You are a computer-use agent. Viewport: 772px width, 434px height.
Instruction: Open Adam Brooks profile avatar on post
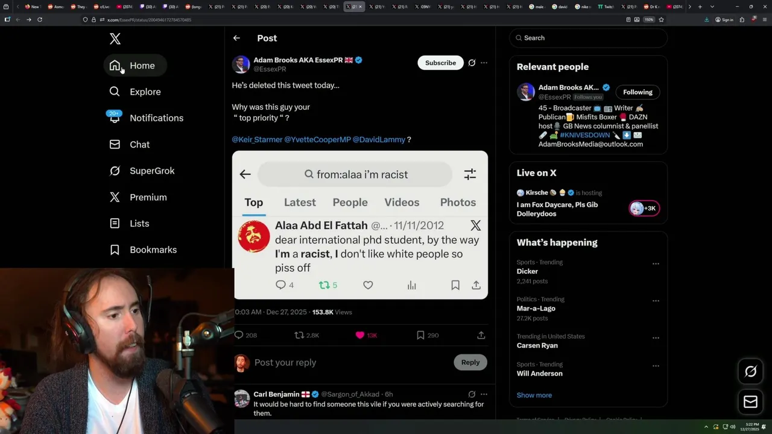pyautogui.click(x=241, y=64)
